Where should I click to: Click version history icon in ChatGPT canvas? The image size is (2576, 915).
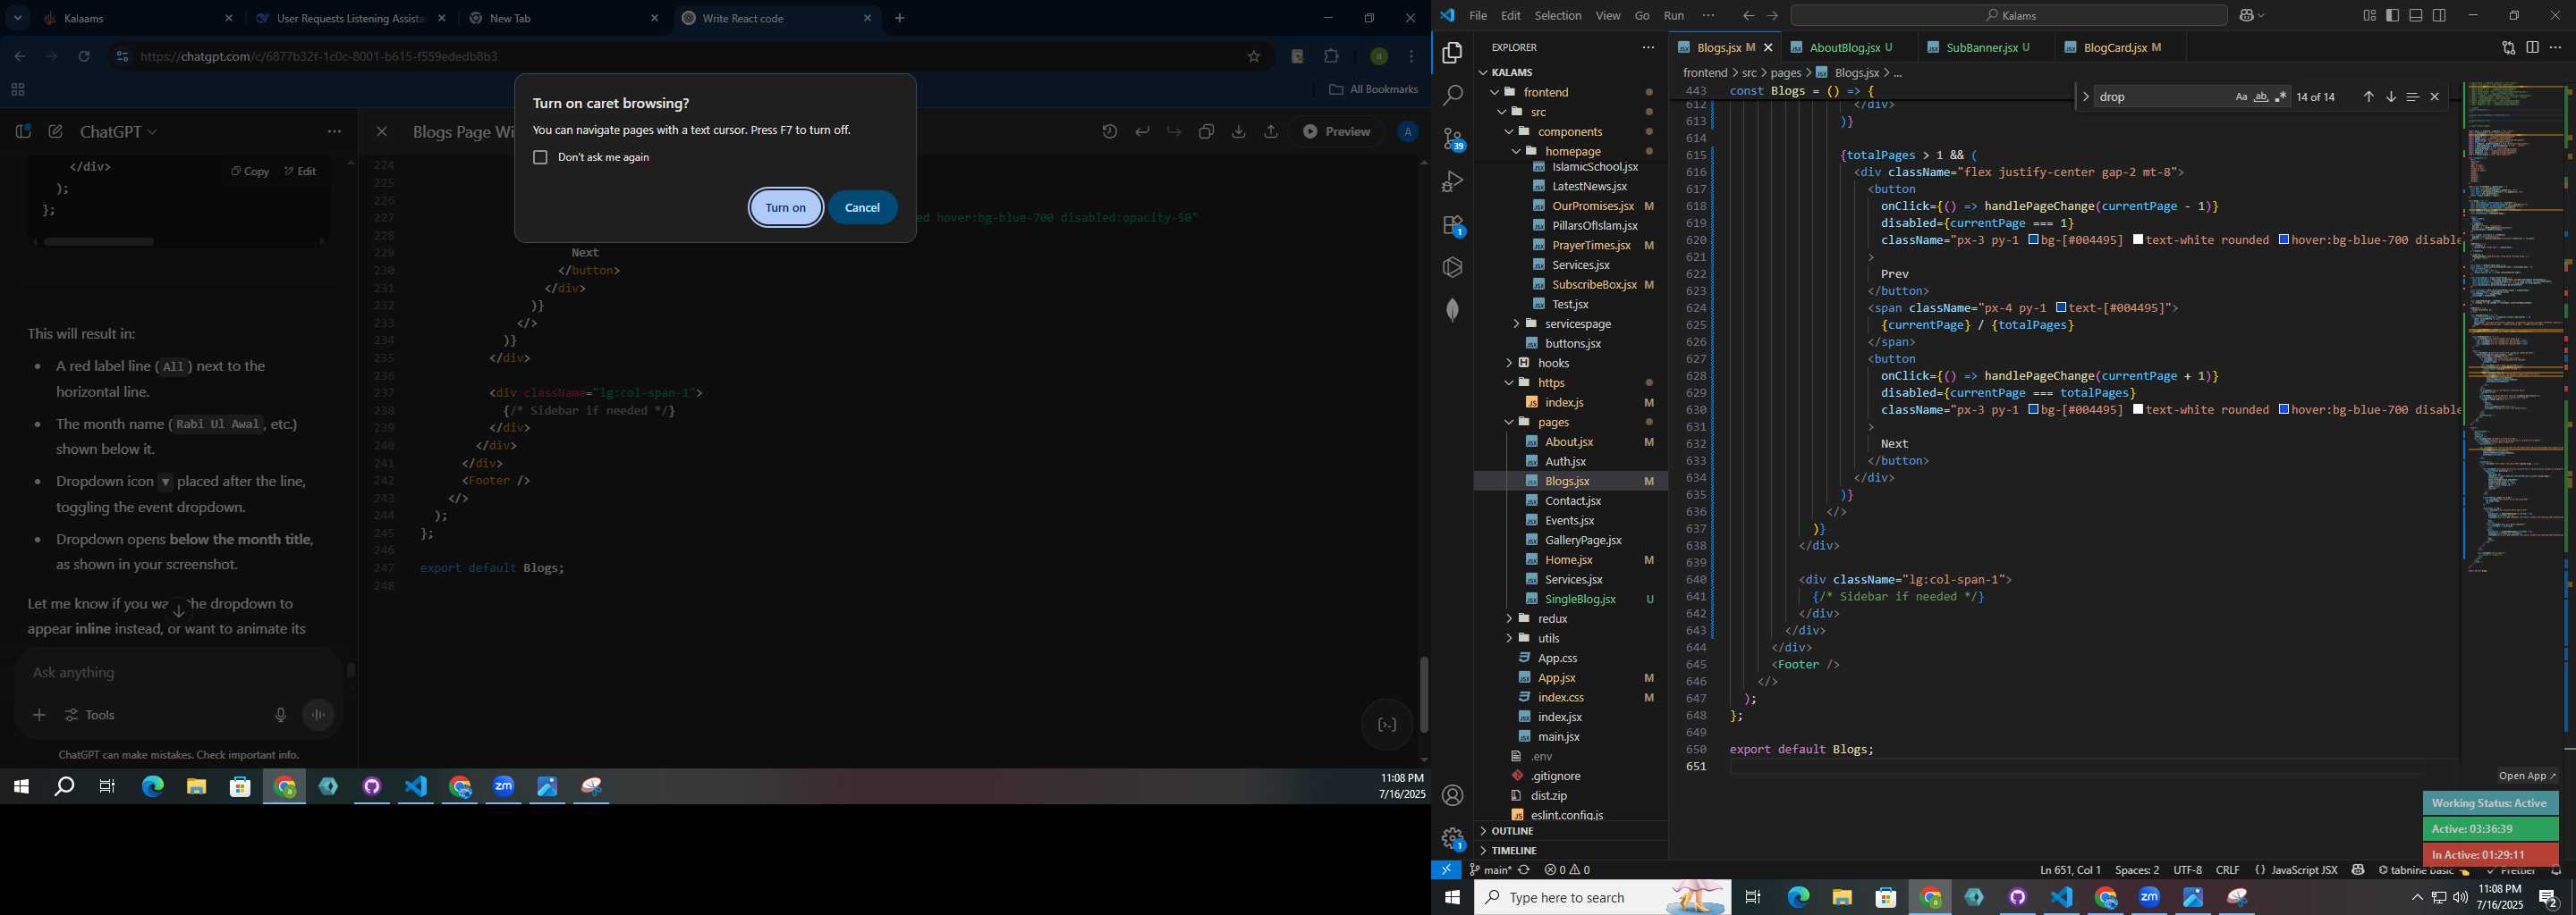(1109, 132)
